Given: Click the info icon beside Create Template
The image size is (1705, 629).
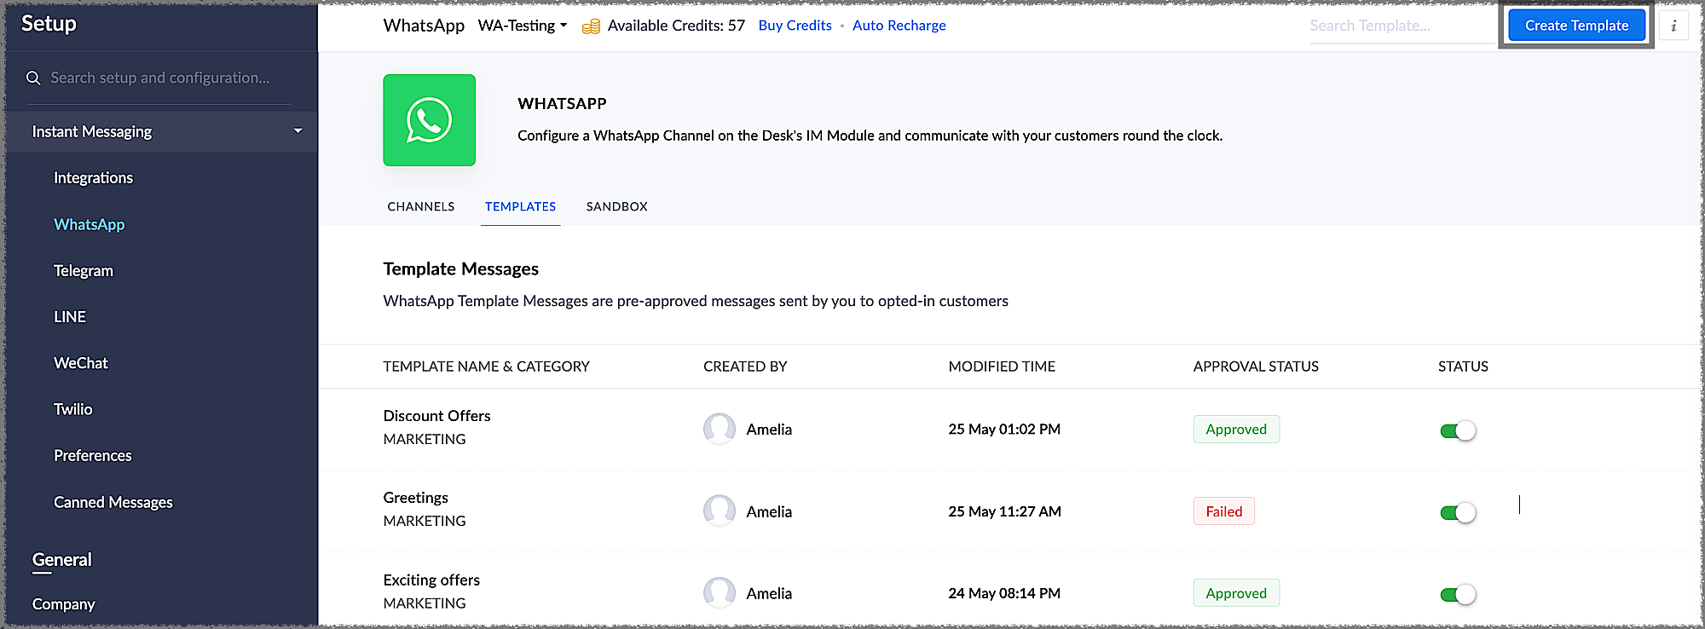Looking at the screenshot, I should pyautogui.click(x=1673, y=26).
